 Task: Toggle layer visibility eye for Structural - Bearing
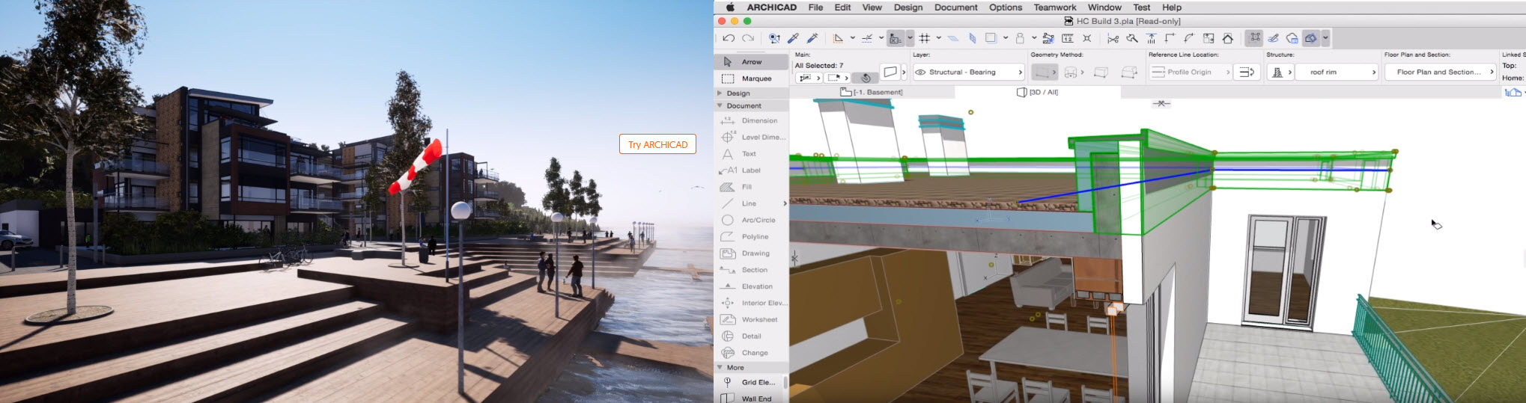click(x=921, y=73)
